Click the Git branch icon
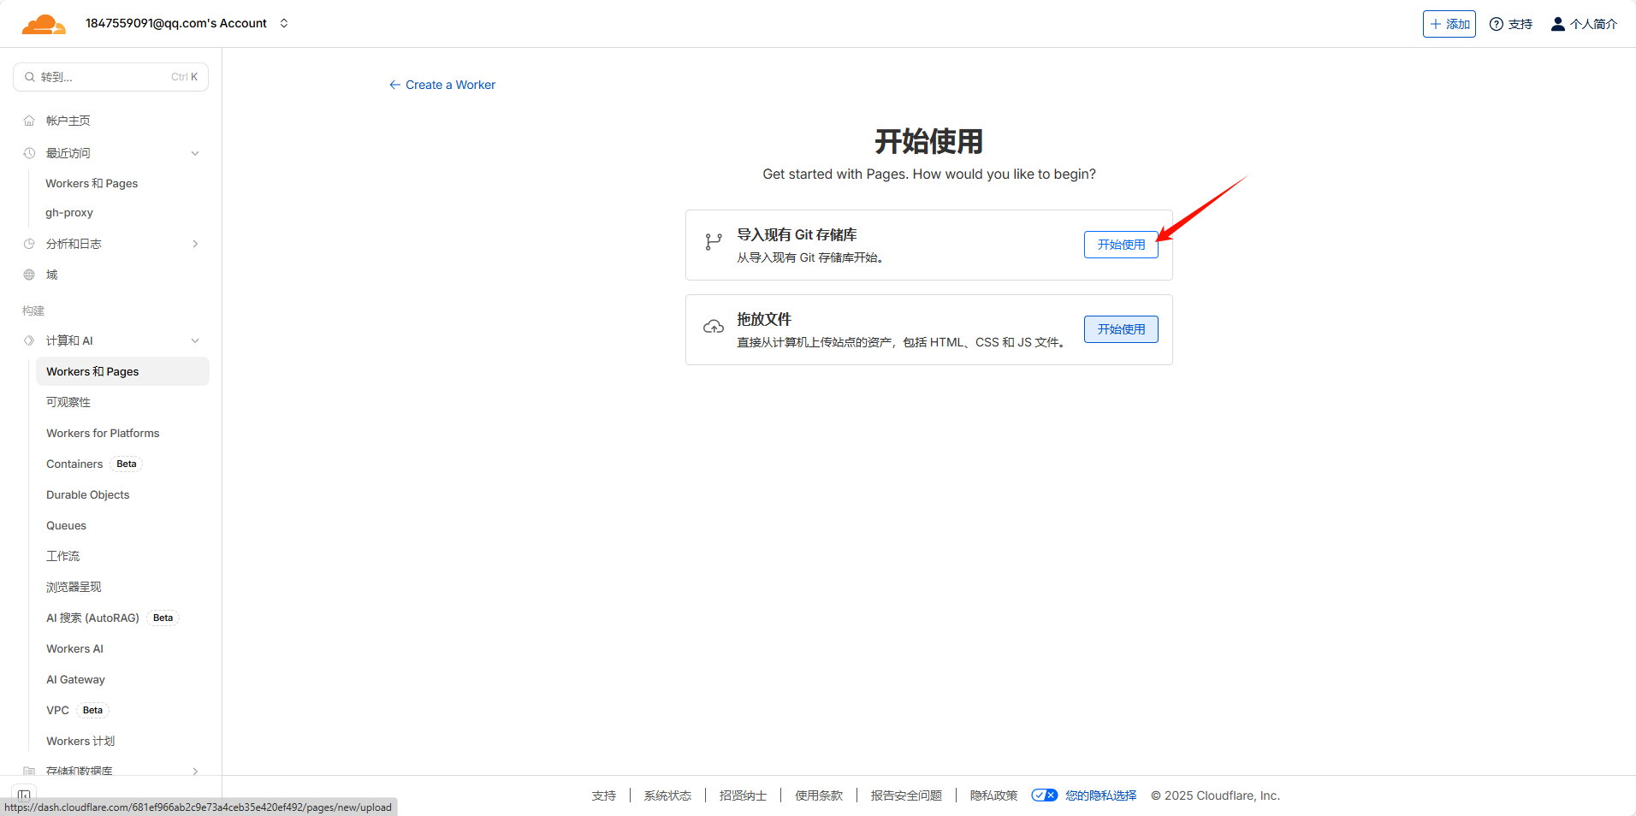This screenshot has width=1636, height=816. (x=713, y=243)
